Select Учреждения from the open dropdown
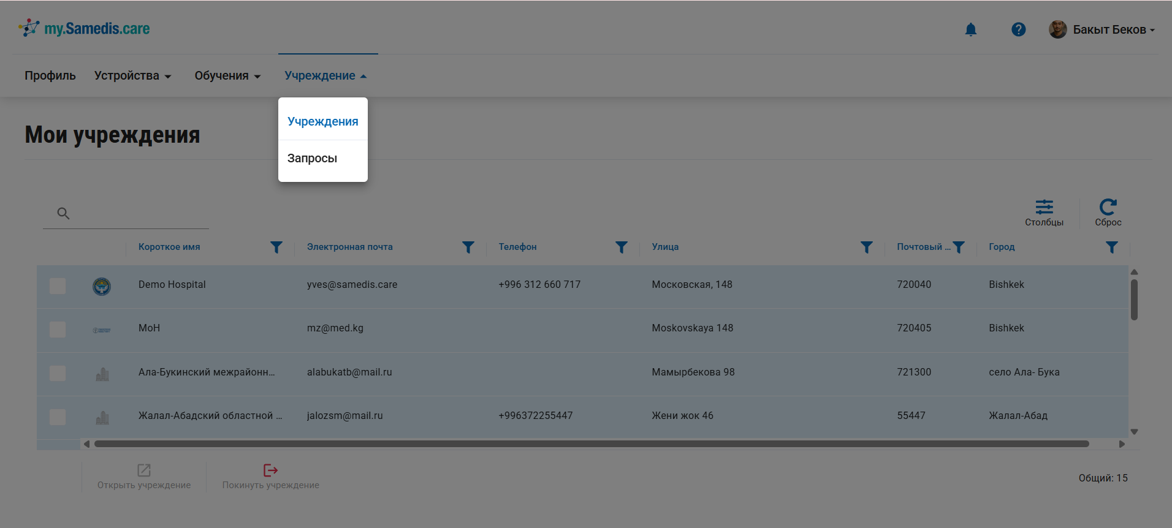This screenshot has height=528, width=1172. pyautogui.click(x=322, y=121)
